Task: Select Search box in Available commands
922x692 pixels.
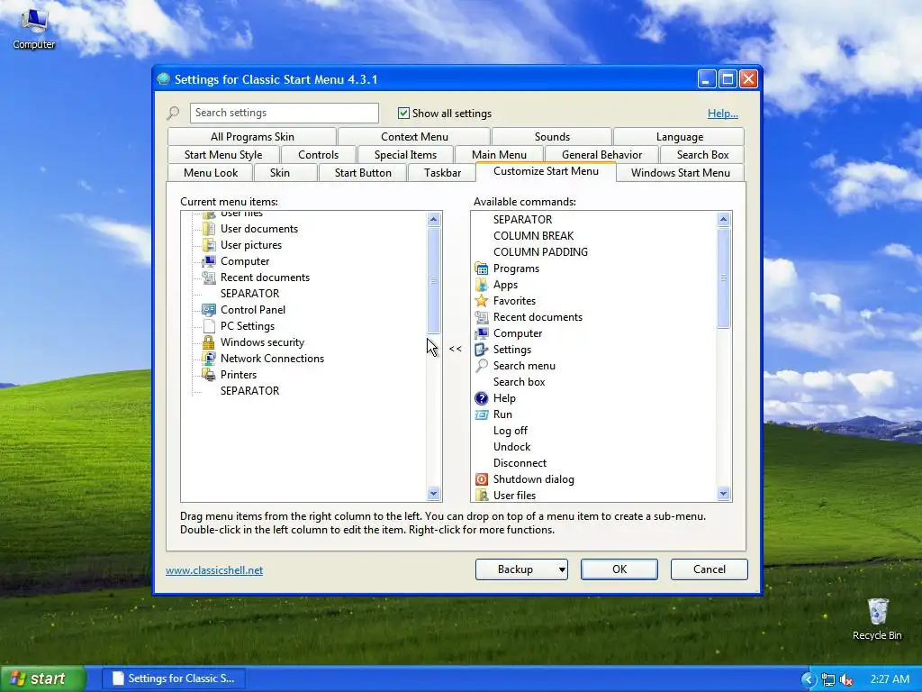Action: (x=520, y=382)
